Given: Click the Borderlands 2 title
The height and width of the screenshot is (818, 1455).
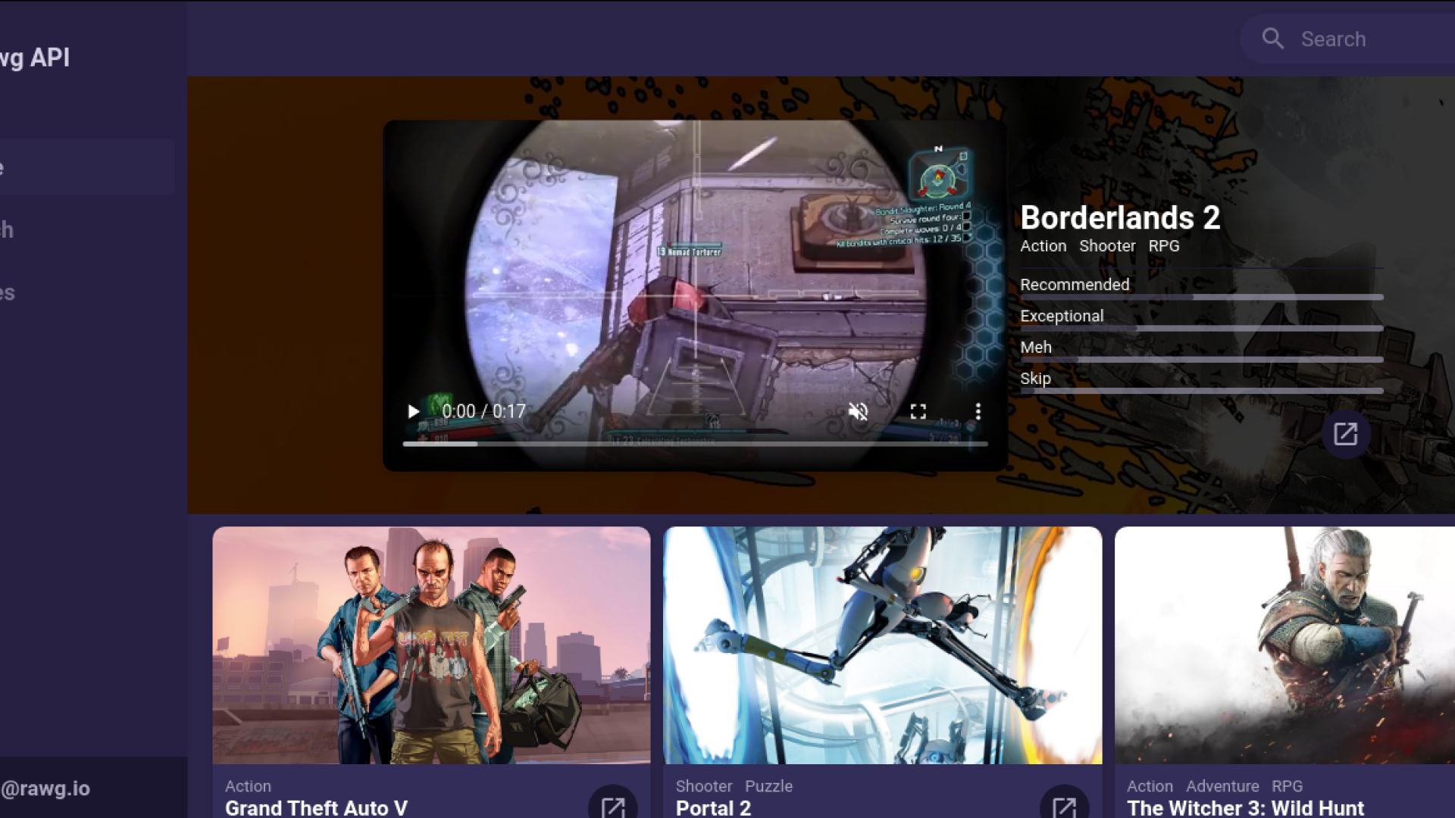Looking at the screenshot, I should pyautogui.click(x=1119, y=218).
